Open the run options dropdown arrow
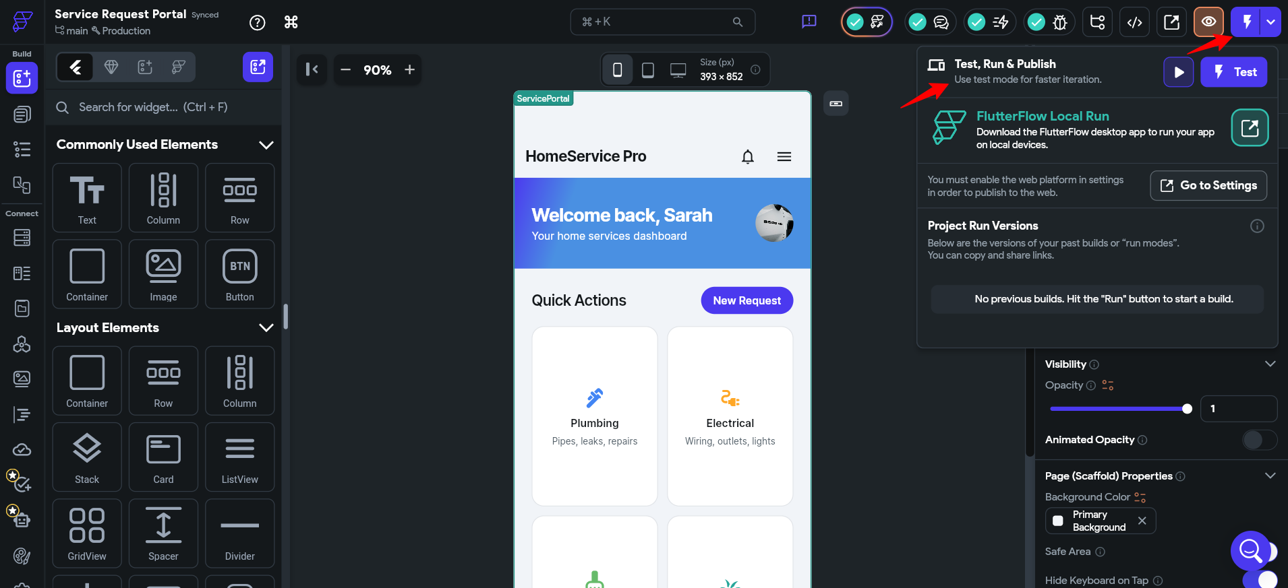1288x588 pixels. 1270,22
